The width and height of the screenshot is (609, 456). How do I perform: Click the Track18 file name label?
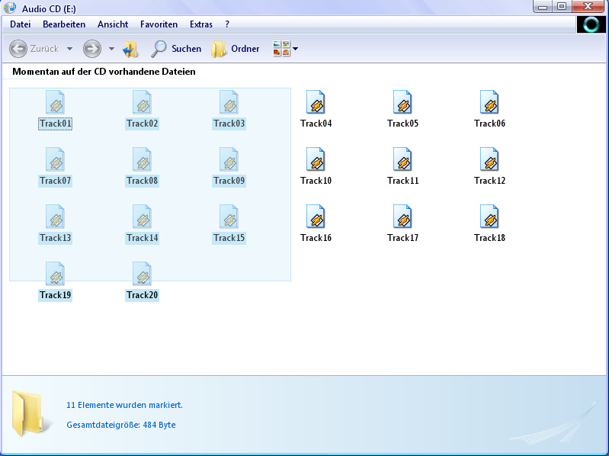489,238
